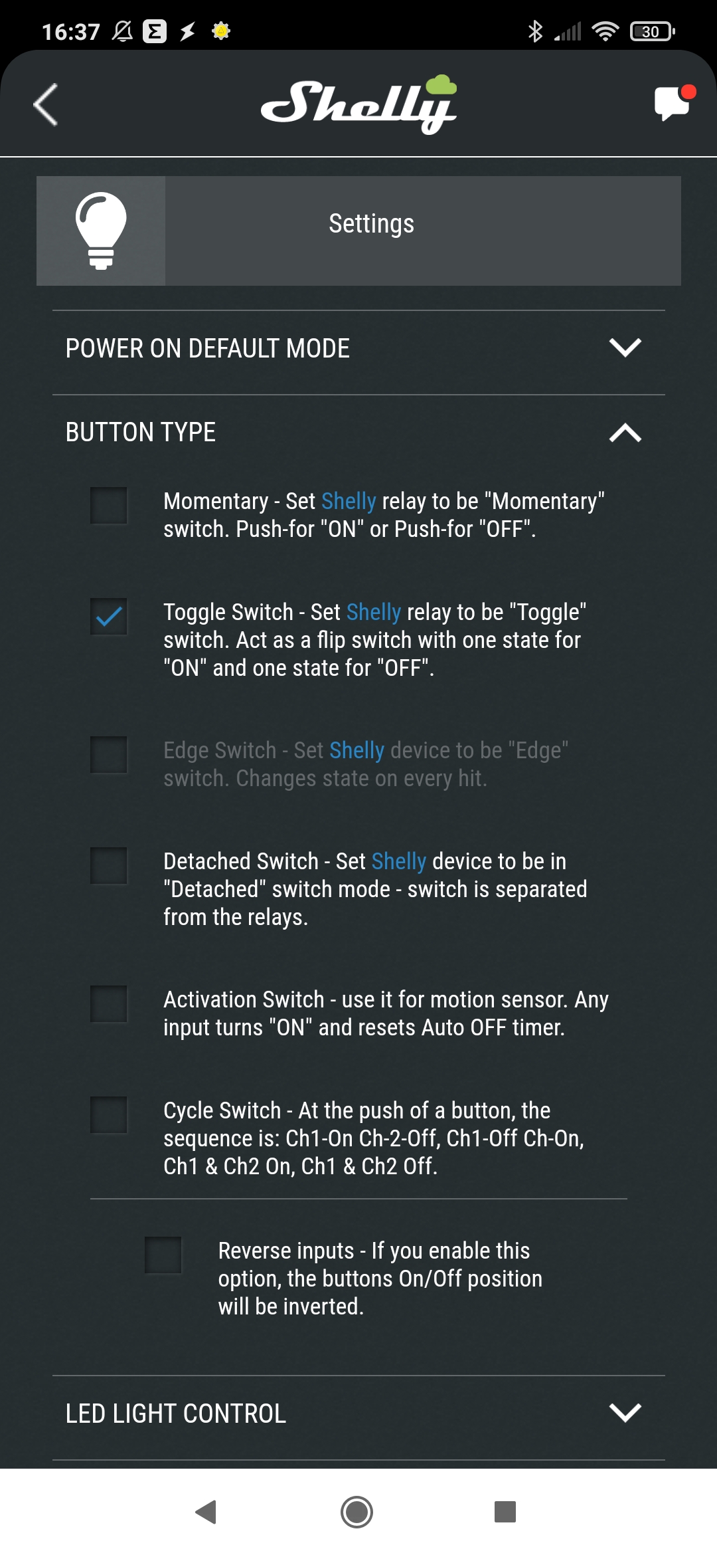Tap the back arrow in header
Screen dimensions: 717x1555
(46, 104)
